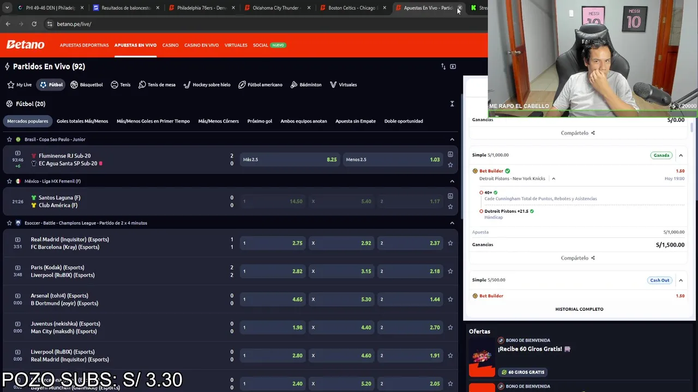Open Virtuales menu item
The height and width of the screenshot is (392, 698).
[x=236, y=45]
